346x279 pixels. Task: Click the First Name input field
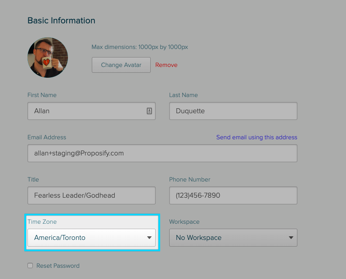pos(92,111)
